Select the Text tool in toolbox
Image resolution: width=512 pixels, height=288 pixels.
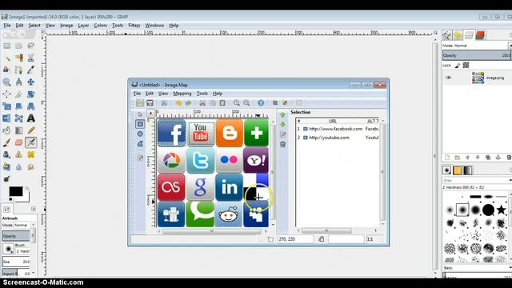point(30,118)
